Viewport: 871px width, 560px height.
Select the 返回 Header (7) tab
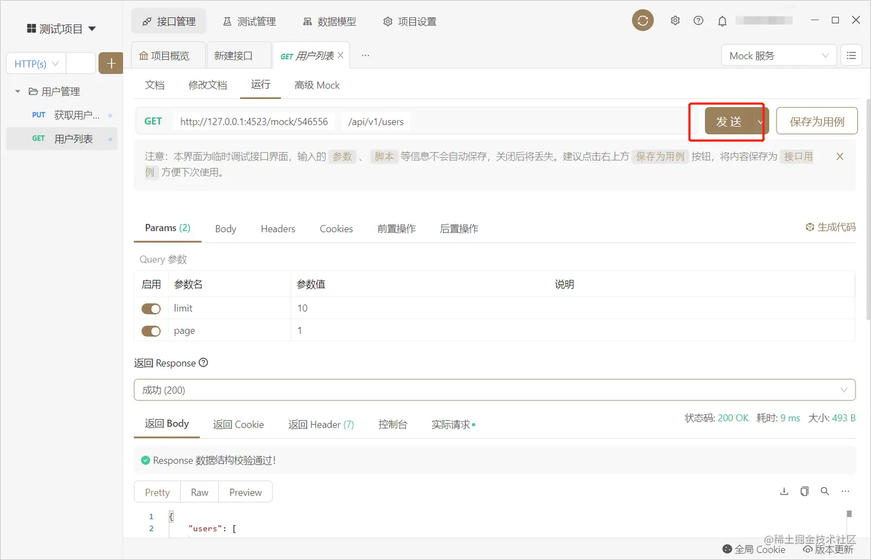(x=321, y=424)
